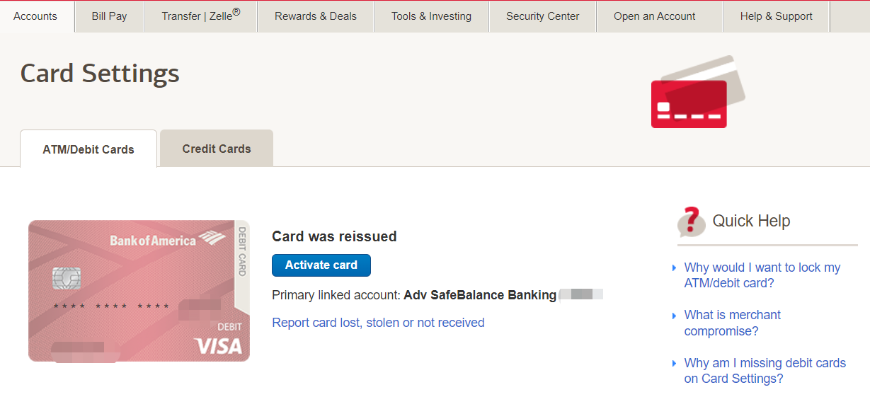Open the Rewards & Deals menu
The width and height of the screenshot is (870, 397).
316,16
